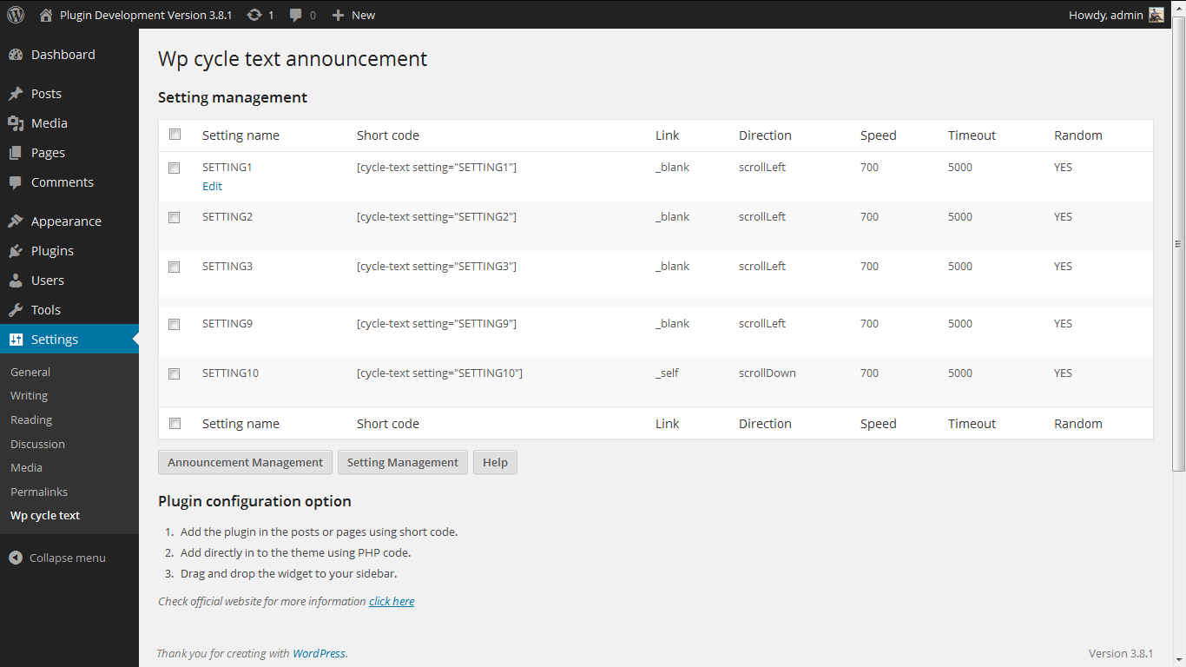Click Timeout column header at top
Screen dimensions: 1186x667
[972, 135]
